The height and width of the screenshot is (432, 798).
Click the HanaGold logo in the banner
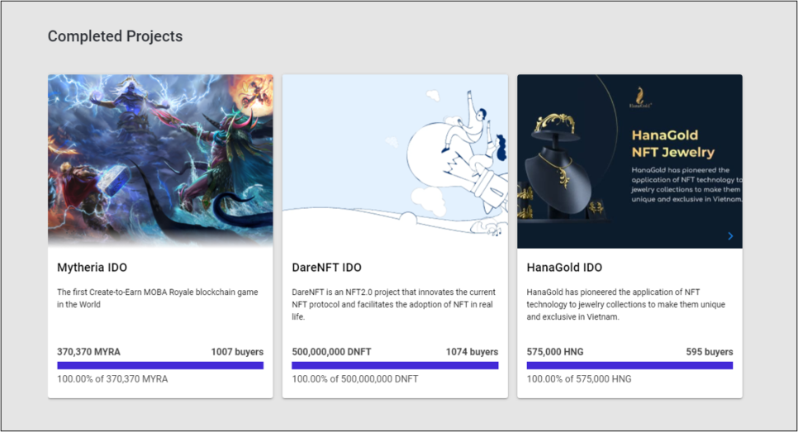[639, 97]
